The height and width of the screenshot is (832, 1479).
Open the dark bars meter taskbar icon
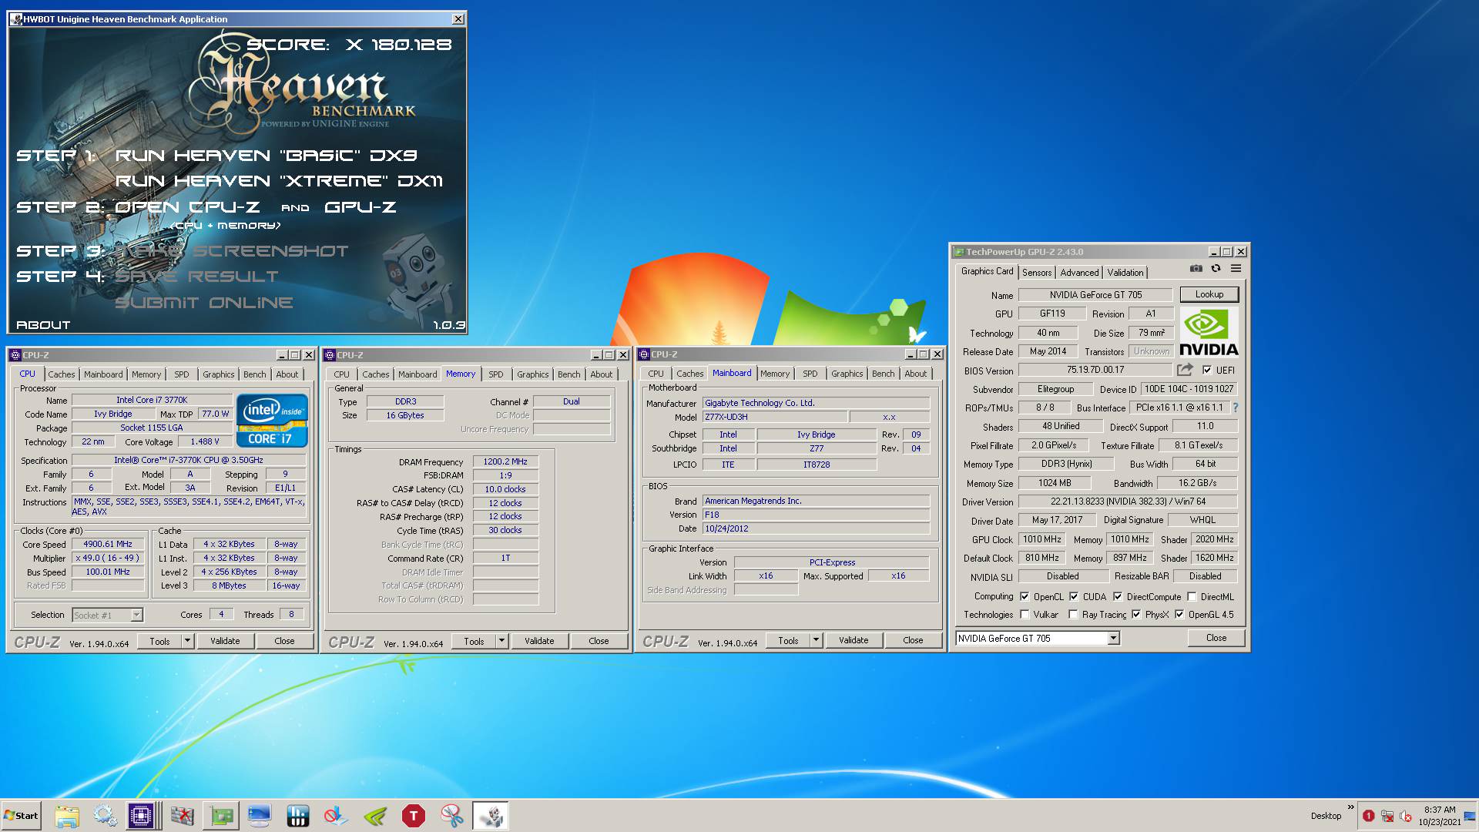298,816
